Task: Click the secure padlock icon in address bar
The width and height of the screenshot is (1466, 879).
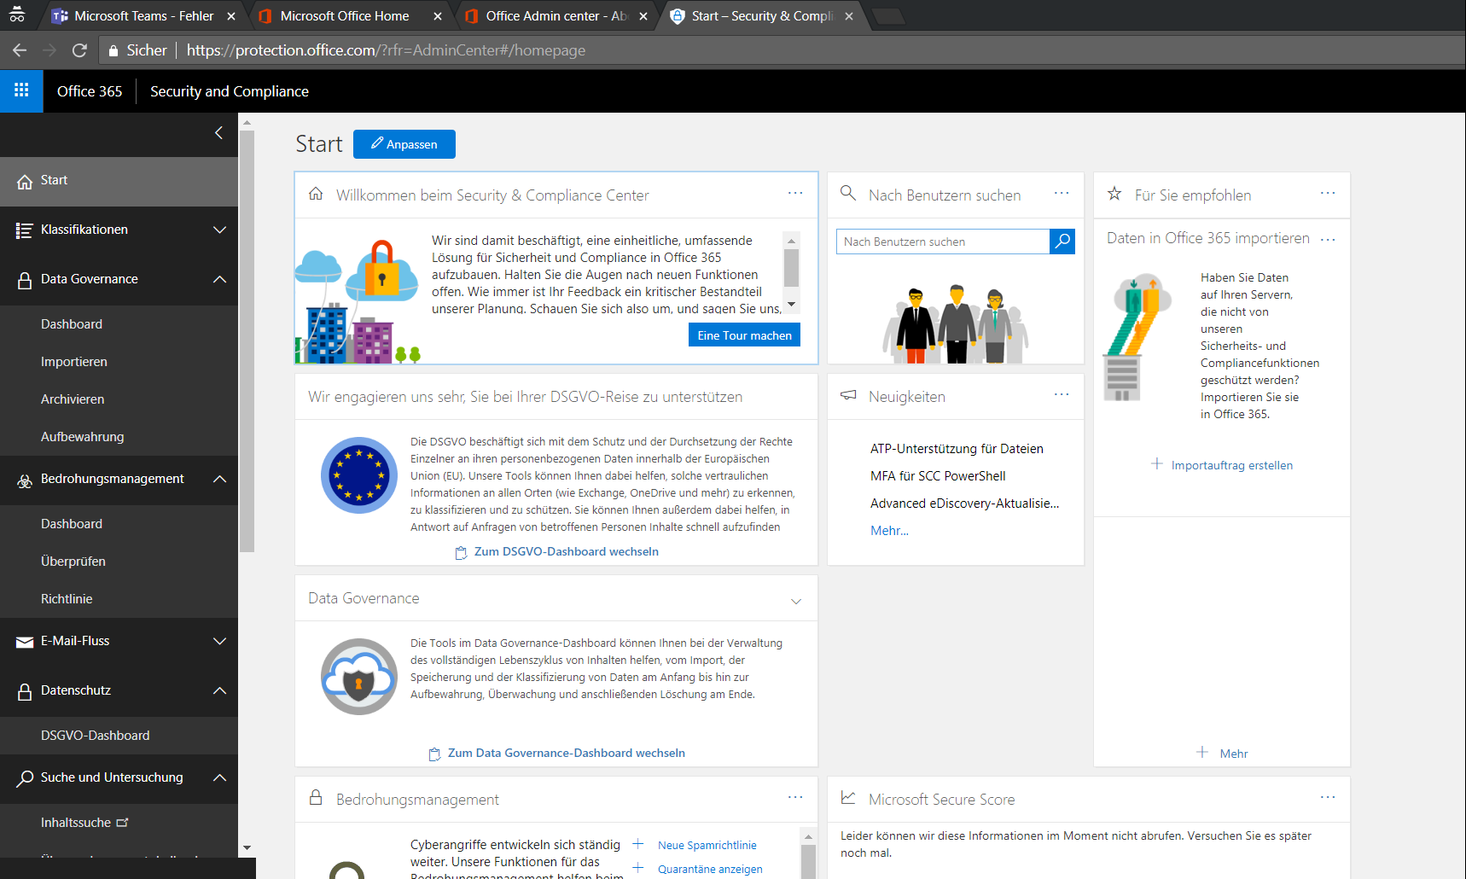Action: [113, 50]
